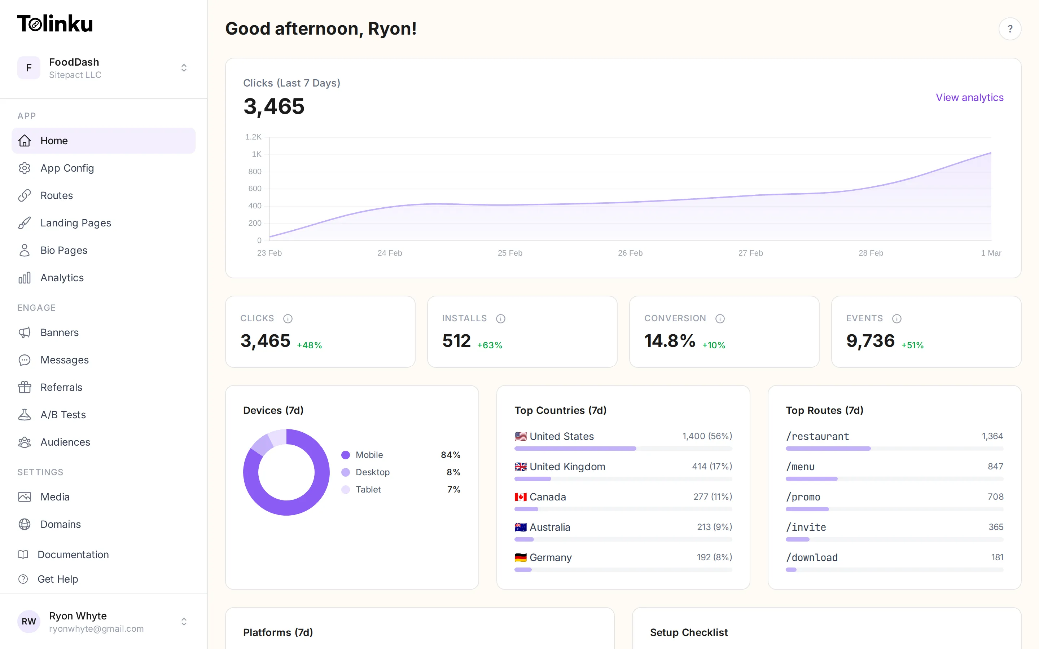
Task: Open App Config settings
Action: pos(68,168)
